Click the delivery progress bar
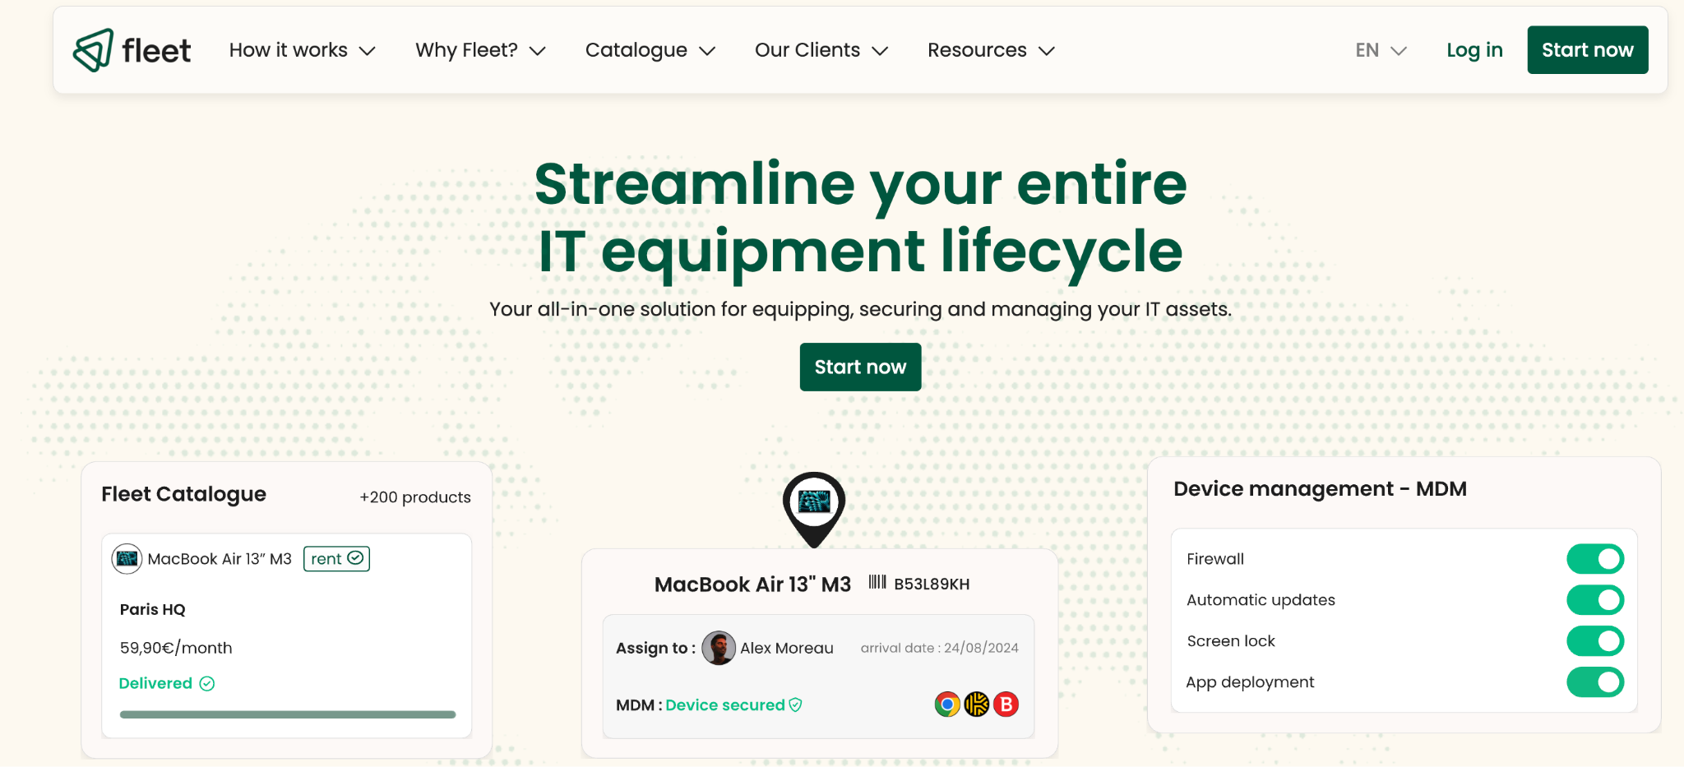The width and height of the screenshot is (1684, 767). pos(288,714)
